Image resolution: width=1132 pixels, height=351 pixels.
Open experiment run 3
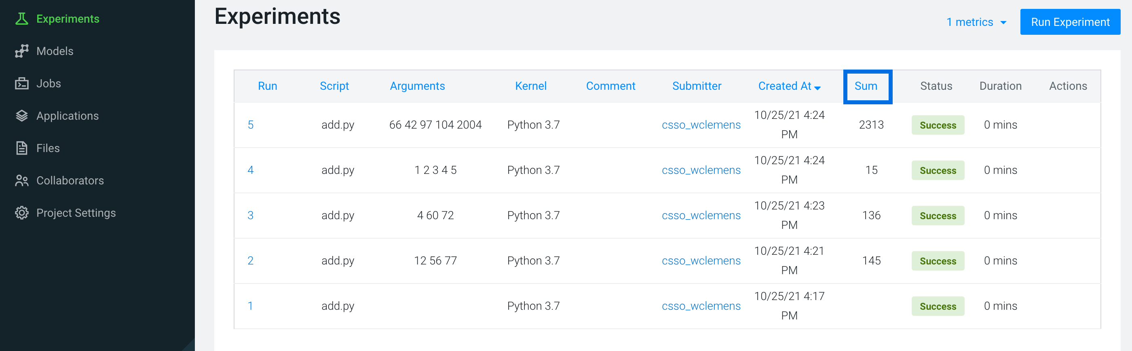pos(251,215)
